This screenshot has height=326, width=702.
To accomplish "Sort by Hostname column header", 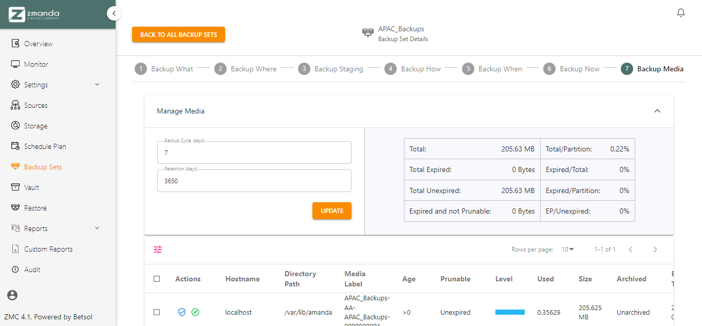I will (x=243, y=279).
